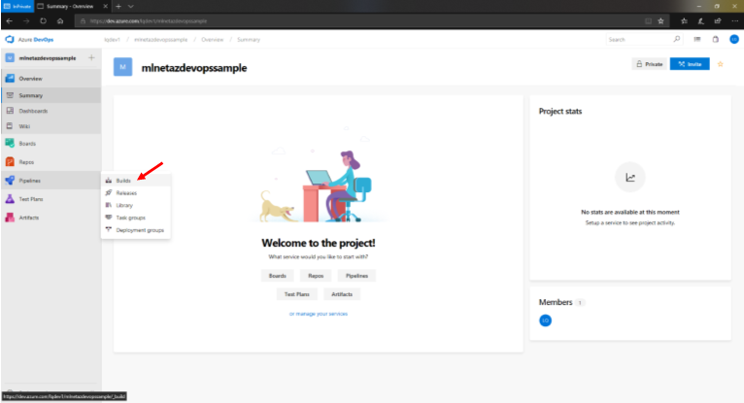This screenshot has width=744, height=403.
Task: Follow the 'or manage your services' link
Action: pos(318,314)
